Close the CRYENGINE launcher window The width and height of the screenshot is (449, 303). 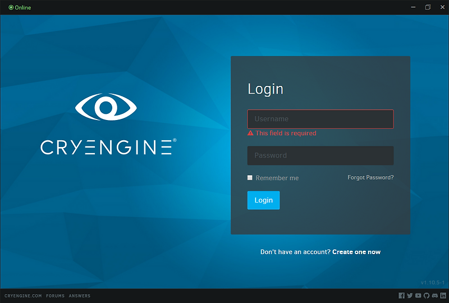click(442, 7)
